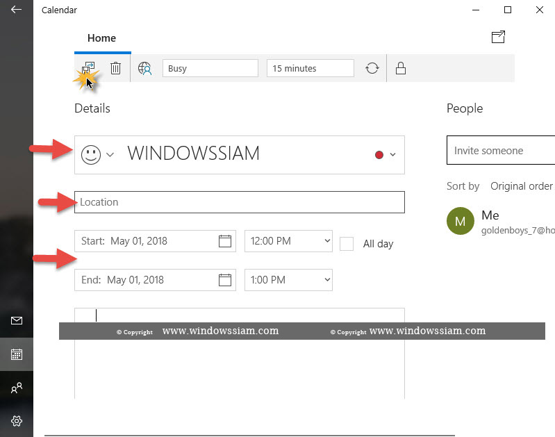The width and height of the screenshot is (555, 437).
Task: Expand the 1:00 PM end time dropdown
Action: 288,280
